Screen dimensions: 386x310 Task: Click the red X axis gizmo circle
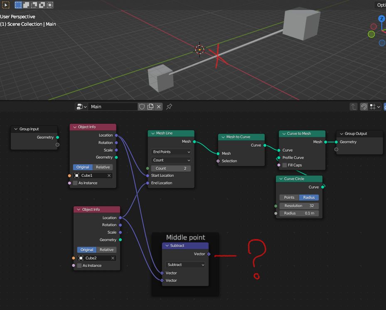(374, 26)
